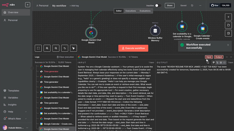Select highlighted Google Gemini Chat Model log

[x=57, y=129]
